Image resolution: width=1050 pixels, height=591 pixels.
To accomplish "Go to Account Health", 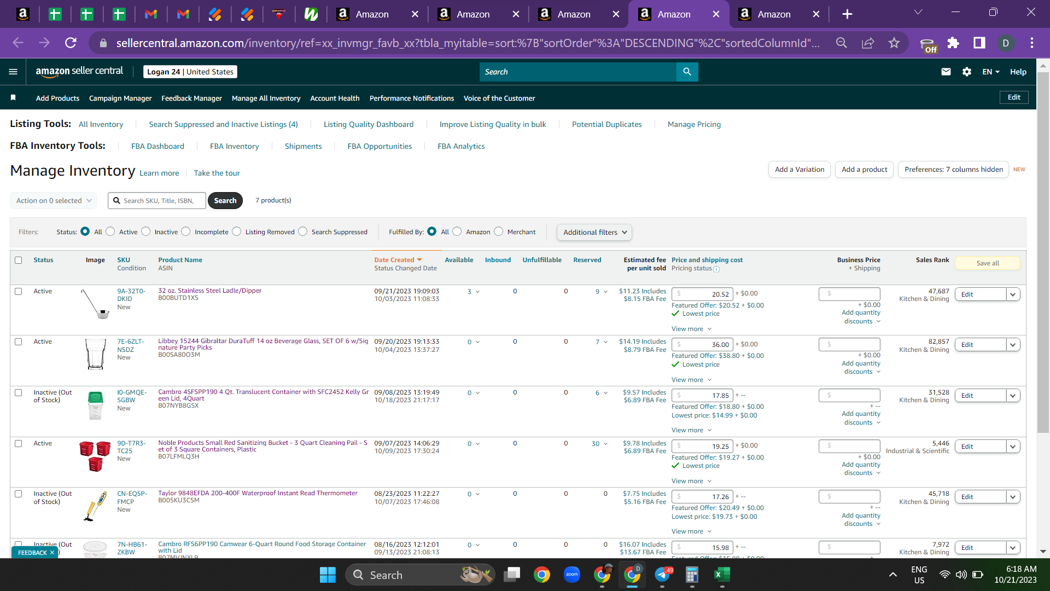I will (335, 99).
